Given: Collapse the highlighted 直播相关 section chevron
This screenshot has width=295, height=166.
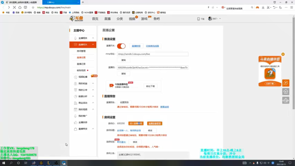Looking at the screenshot, I should point(93,45).
